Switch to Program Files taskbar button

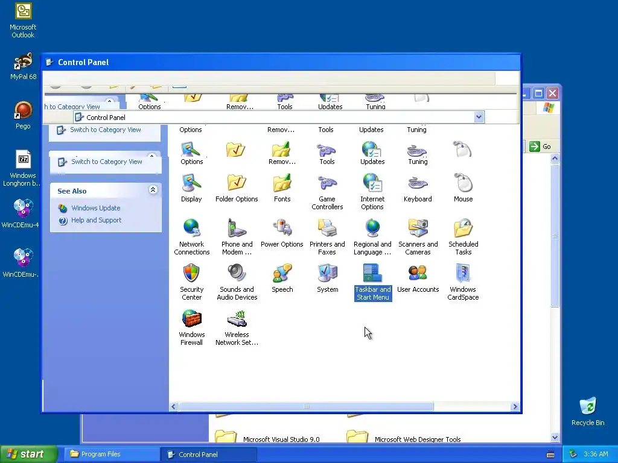click(112, 454)
